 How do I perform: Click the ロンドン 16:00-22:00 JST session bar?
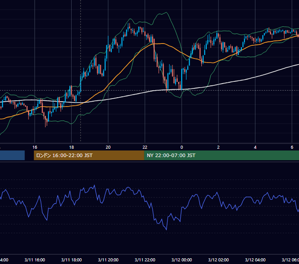pos(89,155)
